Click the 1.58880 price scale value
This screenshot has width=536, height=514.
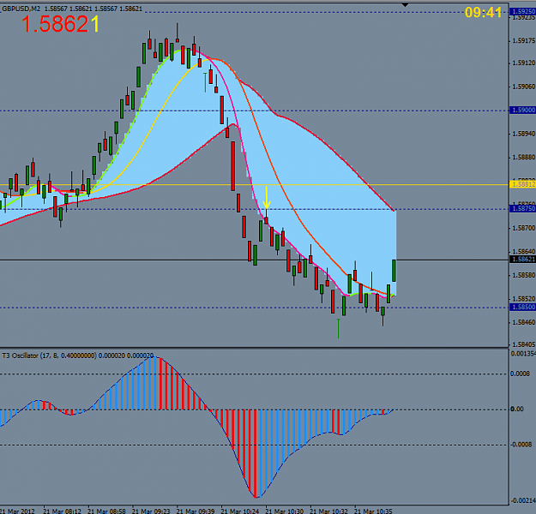523,158
